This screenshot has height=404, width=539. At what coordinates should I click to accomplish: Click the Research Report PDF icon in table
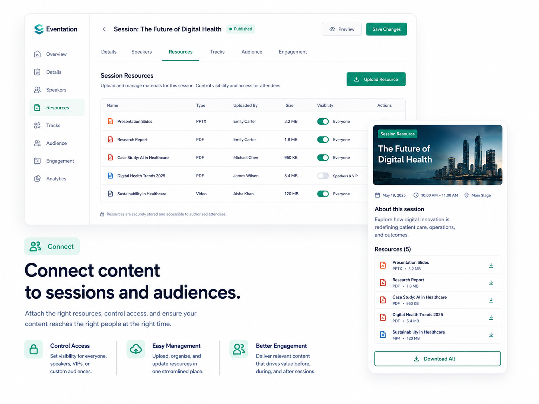[x=110, y=140]
